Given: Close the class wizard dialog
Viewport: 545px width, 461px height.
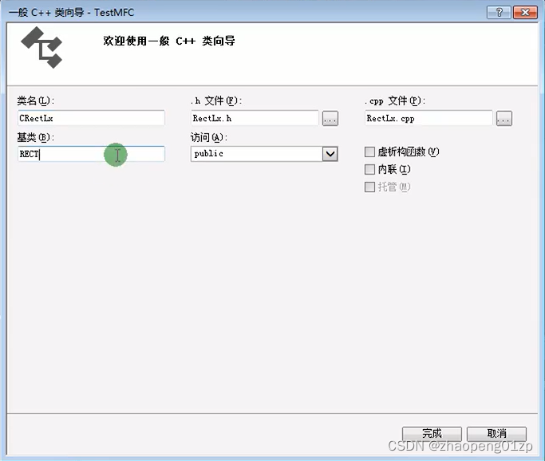Looking at the screenshot, I should point(525,13).
